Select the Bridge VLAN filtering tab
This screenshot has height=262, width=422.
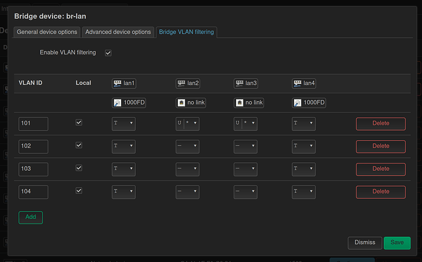click(187, 32)
